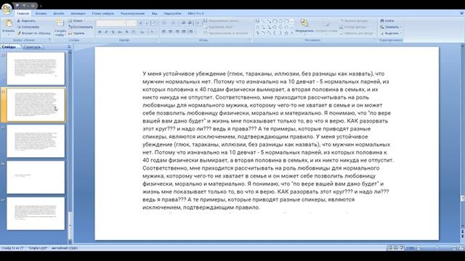Select slide 27 thumbnail
This screenshot has height=261, width=465.
pyautogui.click(x=36, y=214)
